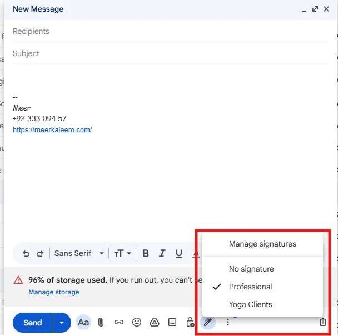The height and width of the screenshot is (336, 338).
Task: Underline the selected text
Action: [x=179, y=254]
